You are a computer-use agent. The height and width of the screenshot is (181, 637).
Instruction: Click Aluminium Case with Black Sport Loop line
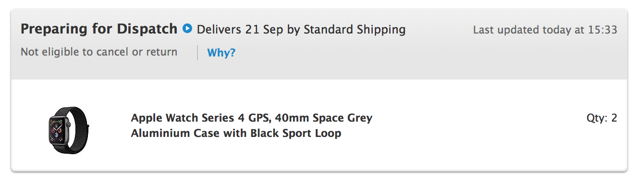236,133
